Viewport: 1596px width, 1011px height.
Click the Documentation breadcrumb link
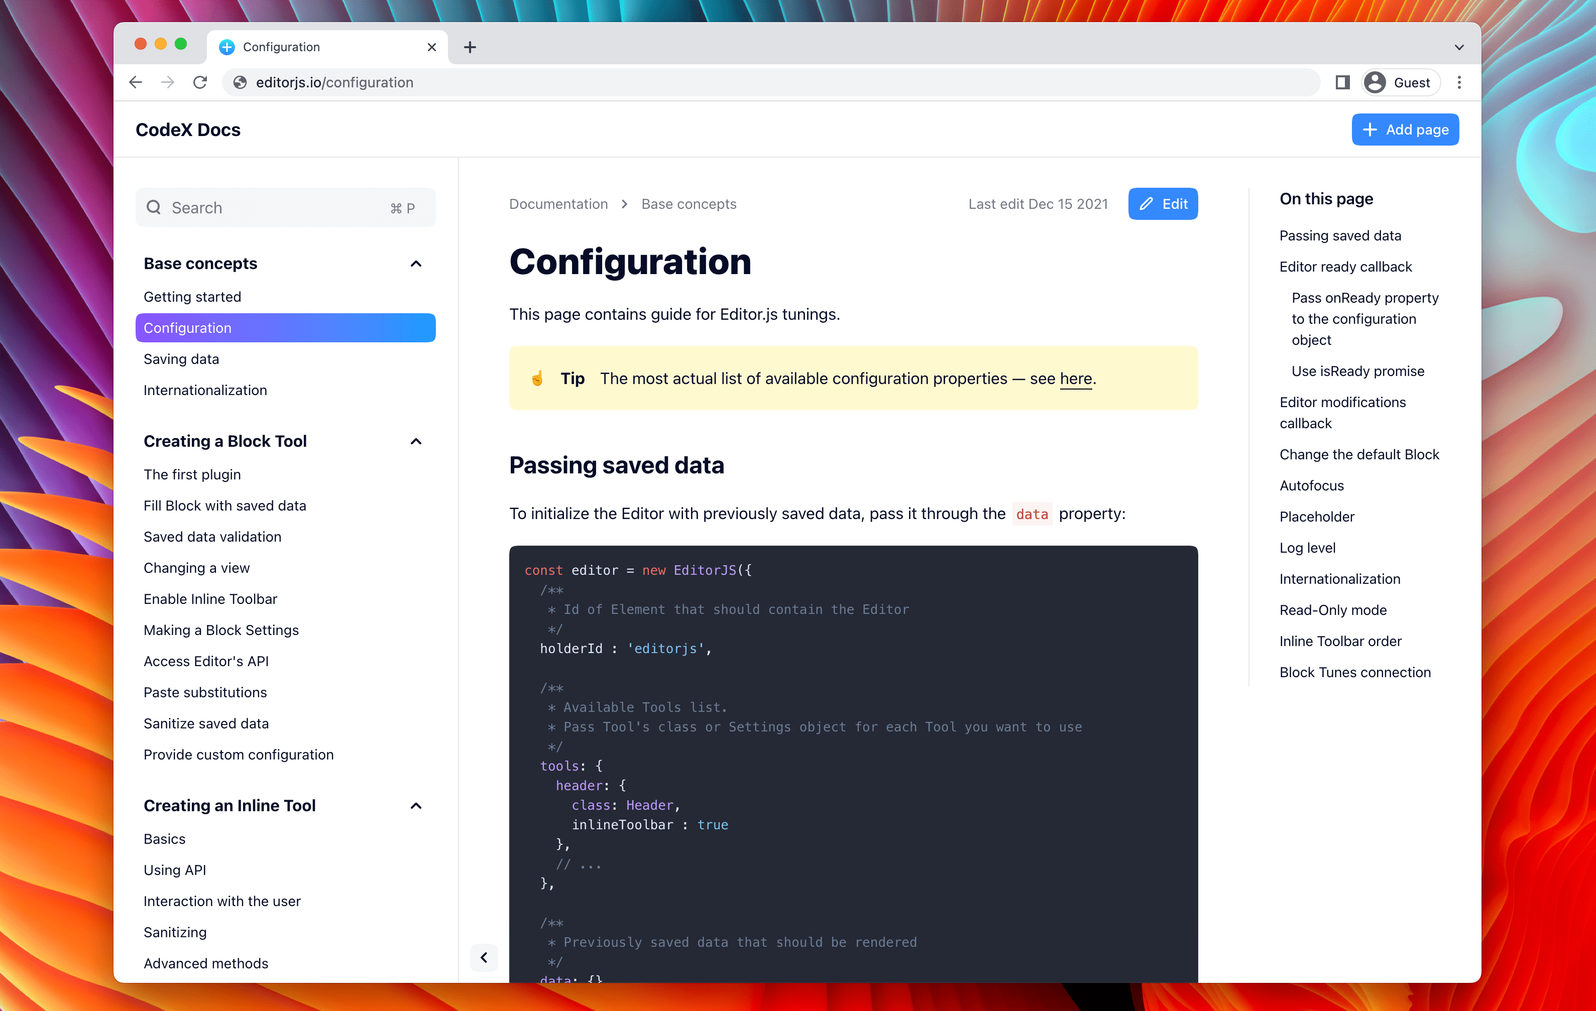click(558, 205)
